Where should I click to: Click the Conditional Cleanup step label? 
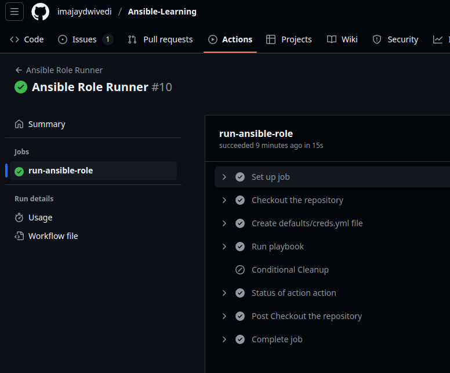[290, 270]
